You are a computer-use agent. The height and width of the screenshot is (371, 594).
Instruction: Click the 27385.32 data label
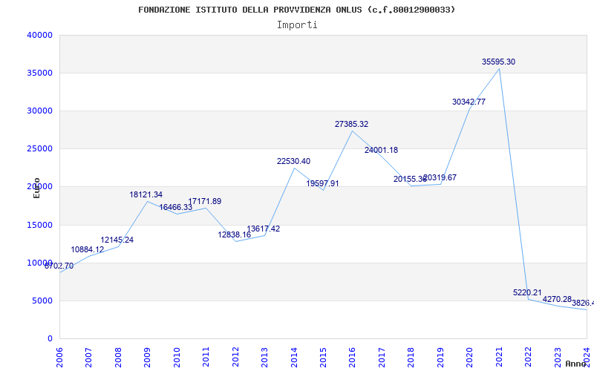(x=351, y=124)
